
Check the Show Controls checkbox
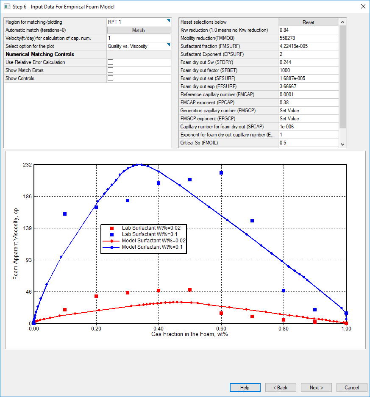click(x=110, y=78)
